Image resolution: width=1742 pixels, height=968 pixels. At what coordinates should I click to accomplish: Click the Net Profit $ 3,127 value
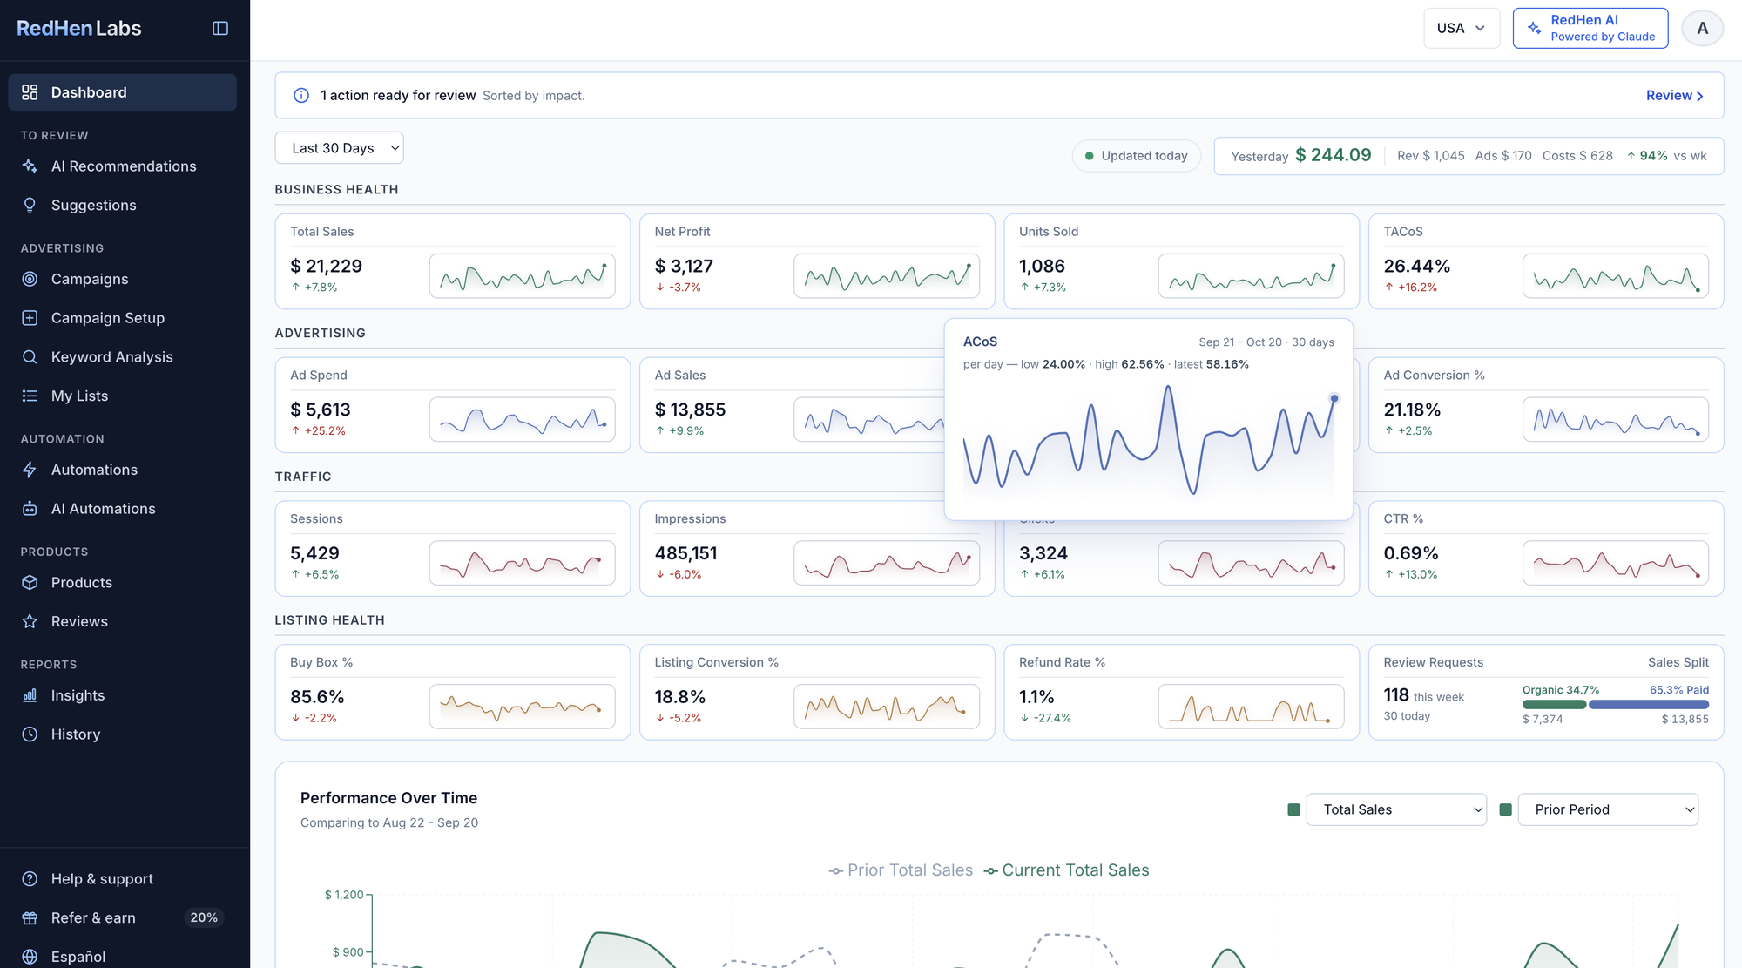click(x=684, y=267)
